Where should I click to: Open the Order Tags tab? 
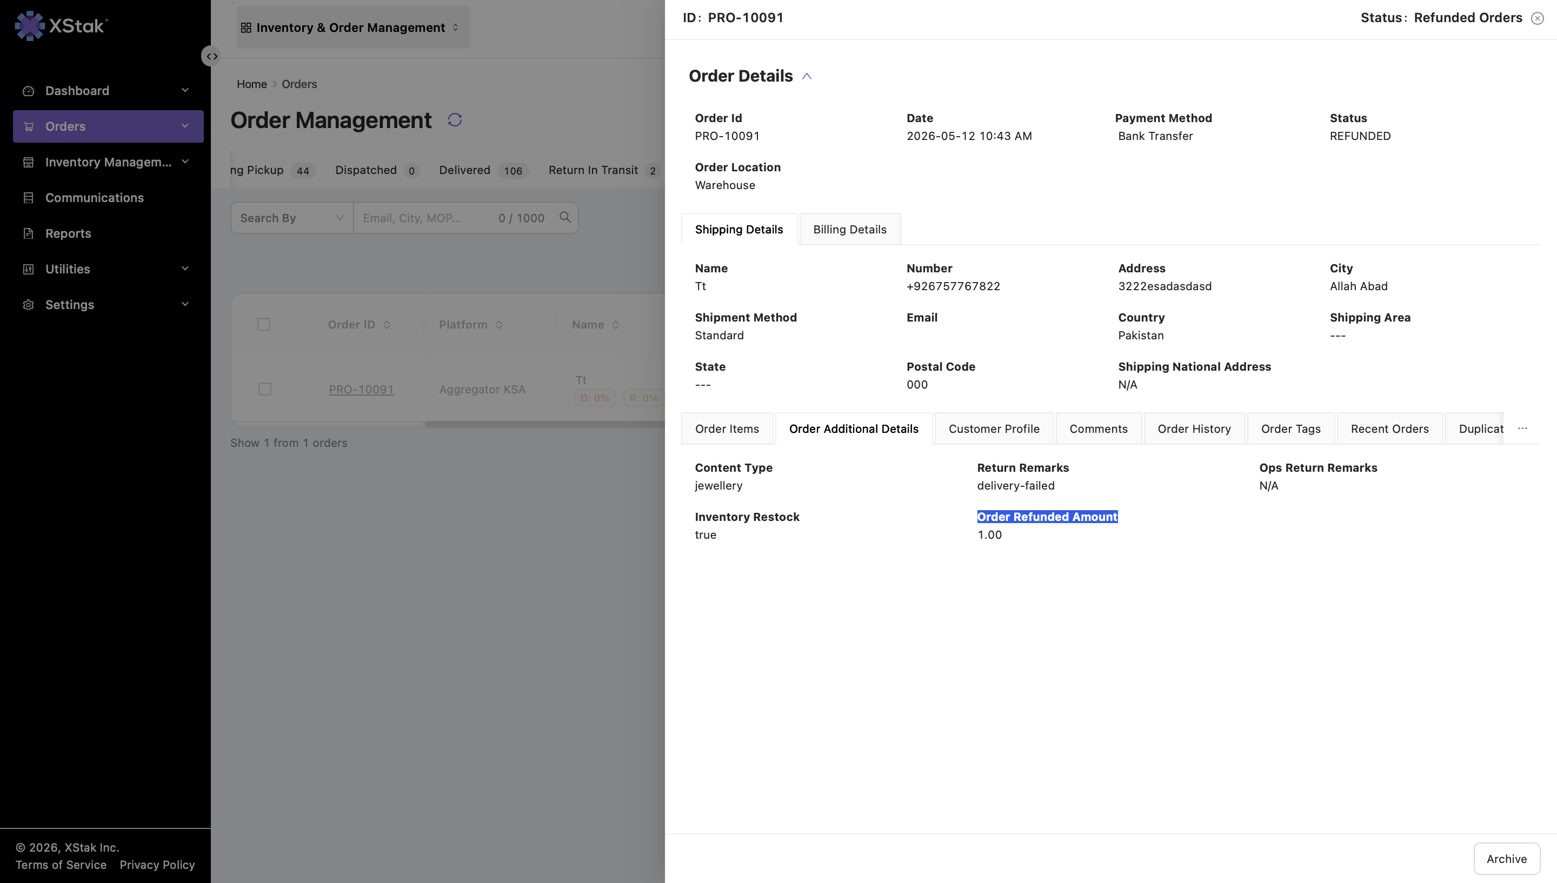(x=1290, y=429)
